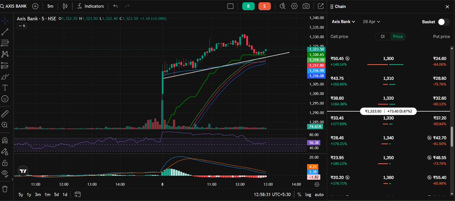Take a chart snapshot with camera icon
The image size is (455, 201).
[306, 6]
